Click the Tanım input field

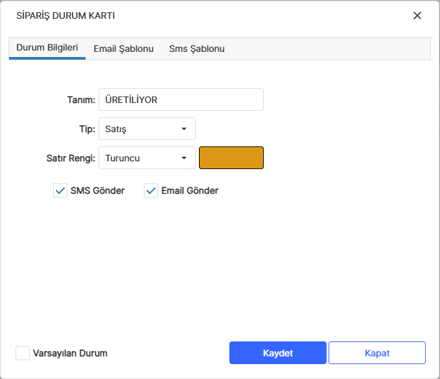click(x=181, y=100)
